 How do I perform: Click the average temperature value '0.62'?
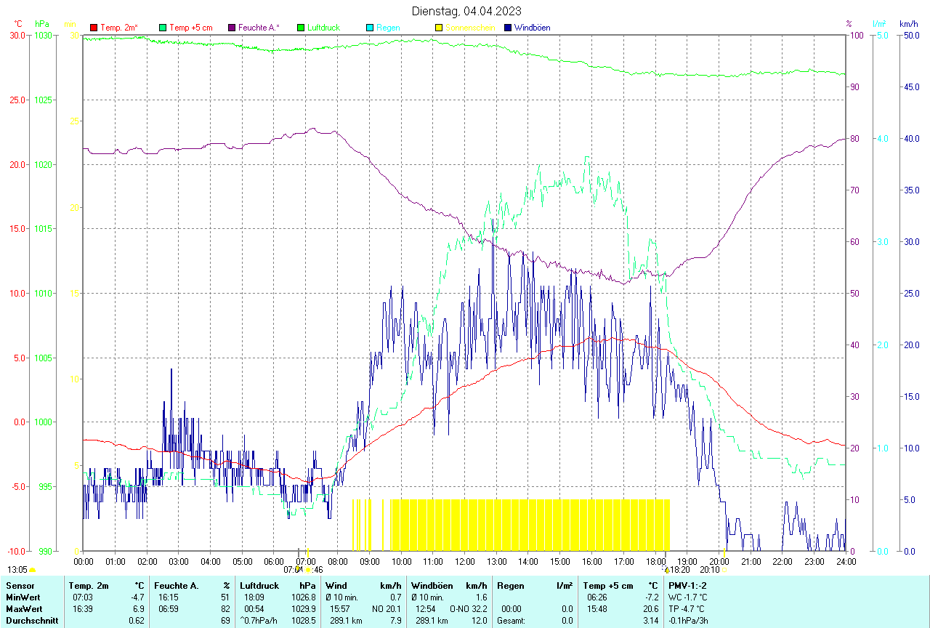(137, 621)
